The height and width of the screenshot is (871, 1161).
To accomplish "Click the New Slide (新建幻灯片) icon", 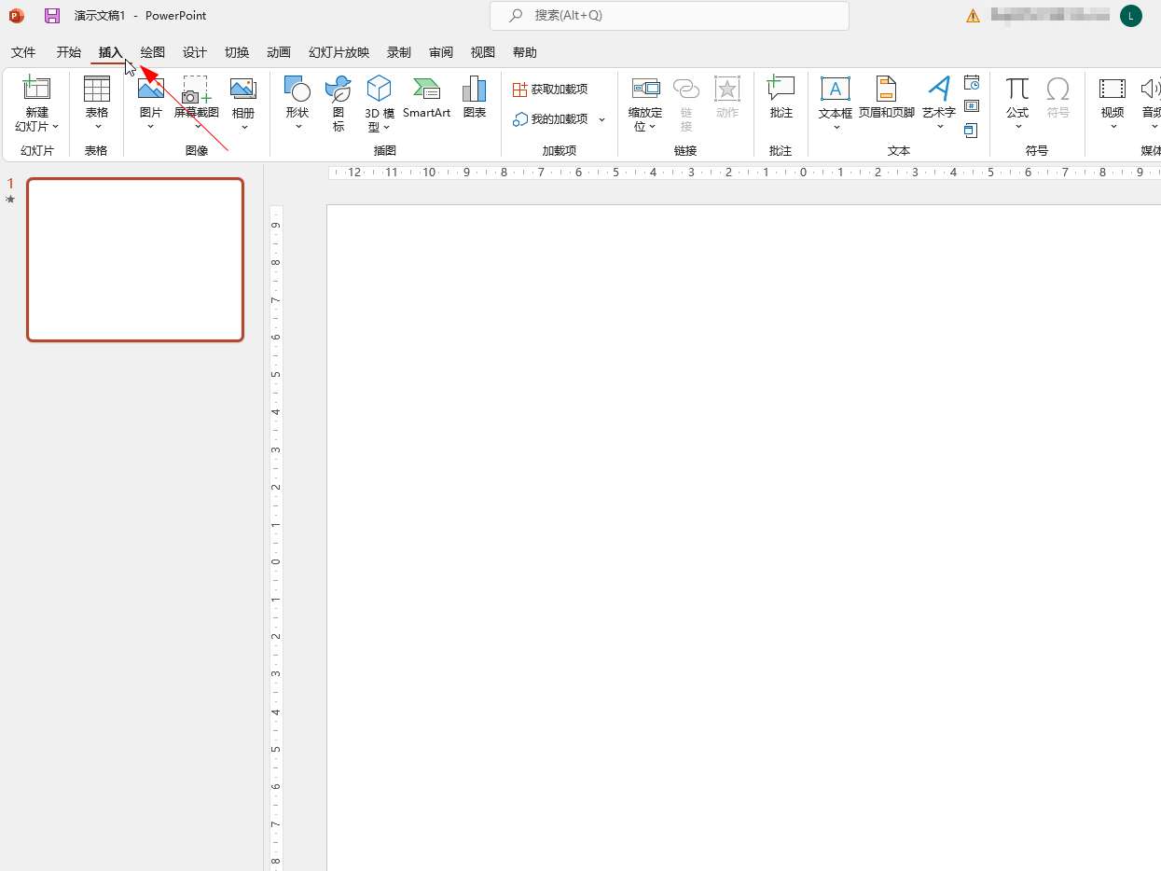I will coord(36,90).
